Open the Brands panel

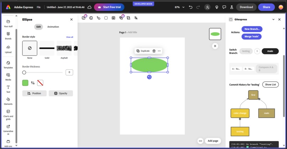[x=8, y=36]
